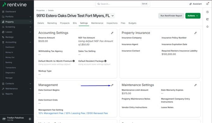212x123 pixels.
Task: Open Rentsign in the sidebar
Action: [17, 37]
